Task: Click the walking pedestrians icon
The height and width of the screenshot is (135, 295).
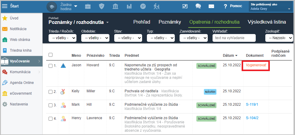Action: (156, 6)
